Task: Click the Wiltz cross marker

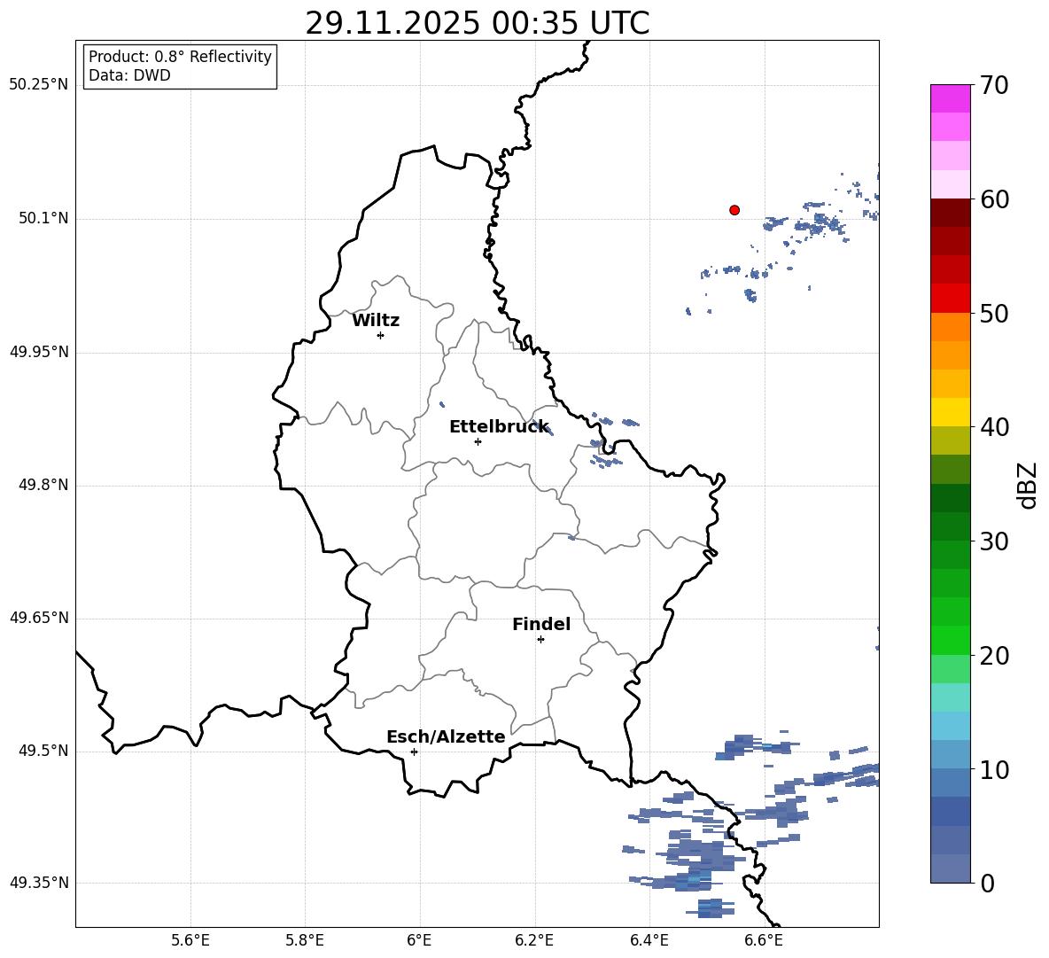Action: [381, 335]
